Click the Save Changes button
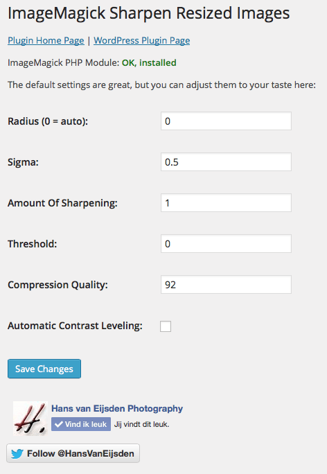The width and height of the screenshot is (327, 474). (x=44, y=369)
